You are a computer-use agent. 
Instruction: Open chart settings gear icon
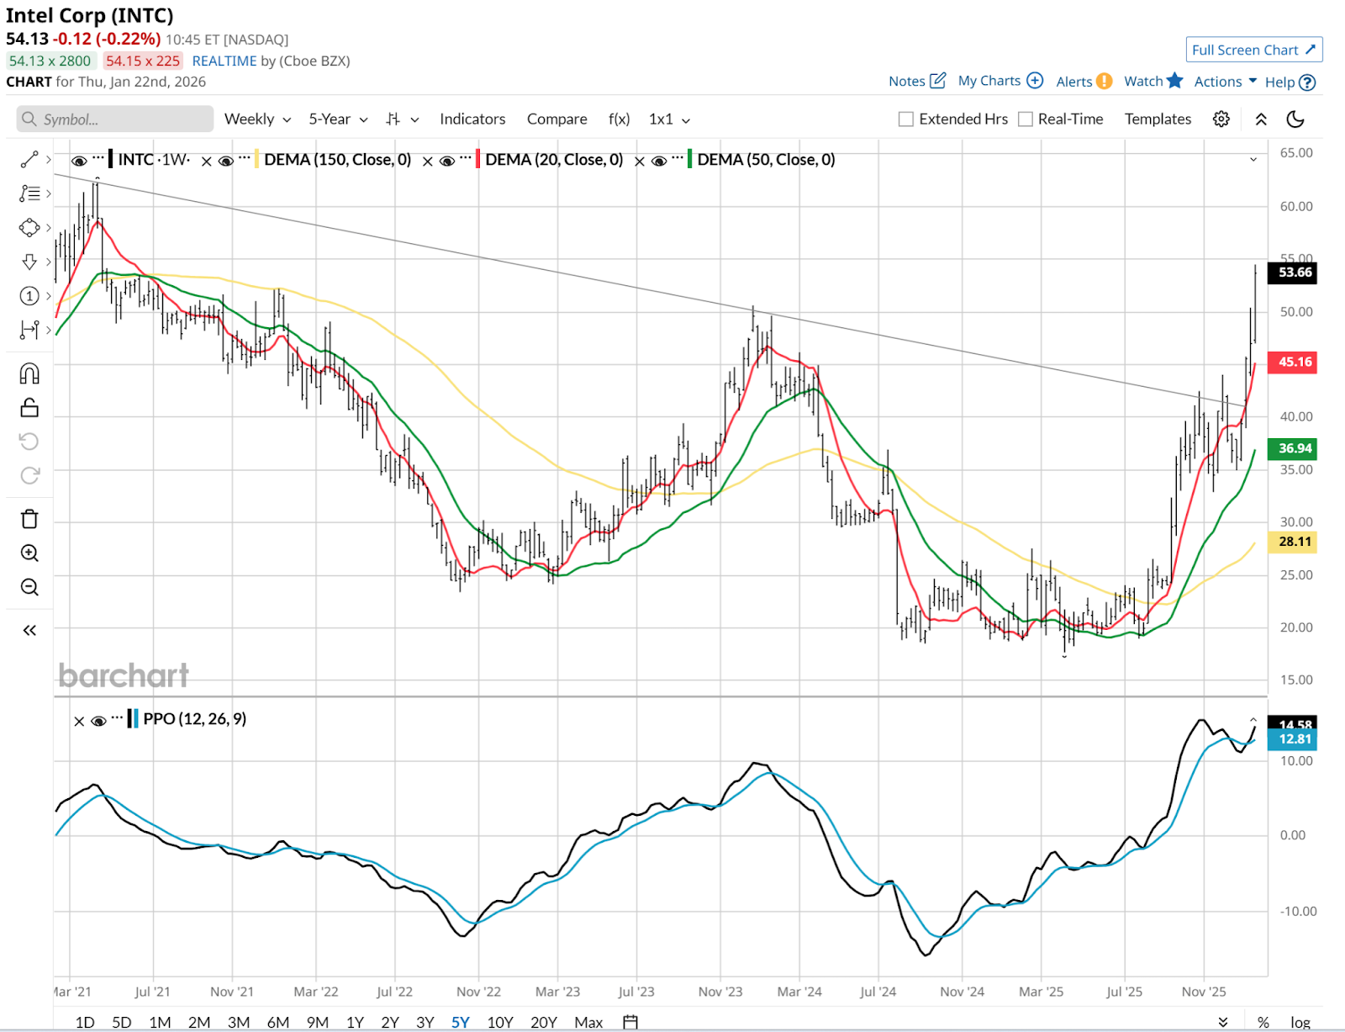[x=1221, y=119]
